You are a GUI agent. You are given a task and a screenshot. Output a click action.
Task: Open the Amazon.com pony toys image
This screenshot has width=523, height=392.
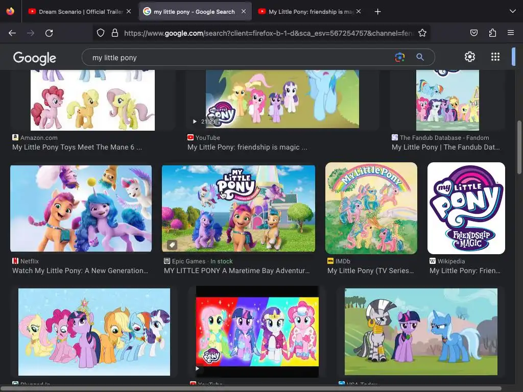point(93,100)
